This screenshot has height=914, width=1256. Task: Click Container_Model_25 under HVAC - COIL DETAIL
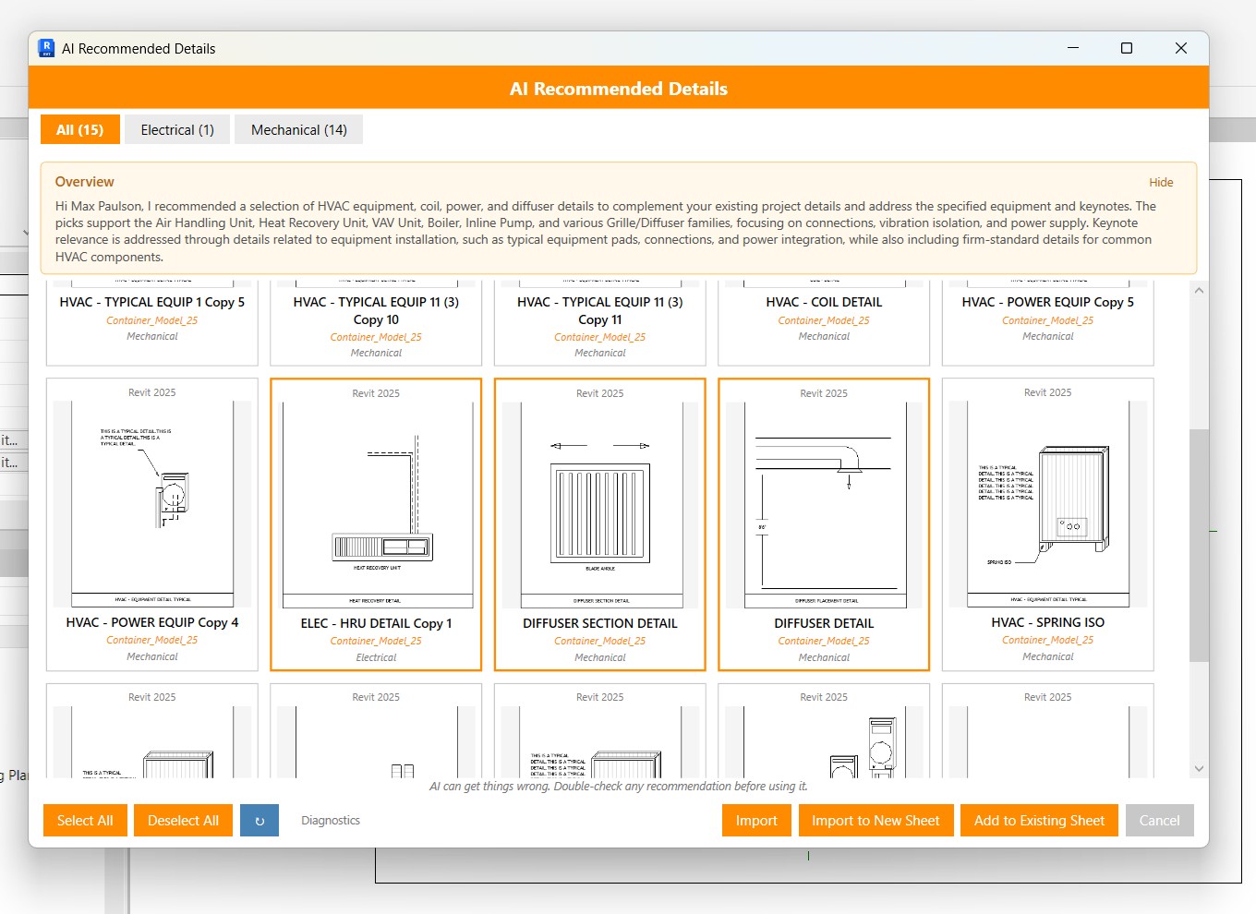(x=824, y=320)
